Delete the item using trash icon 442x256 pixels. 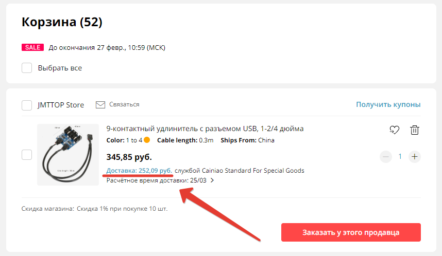coord(414,130)
